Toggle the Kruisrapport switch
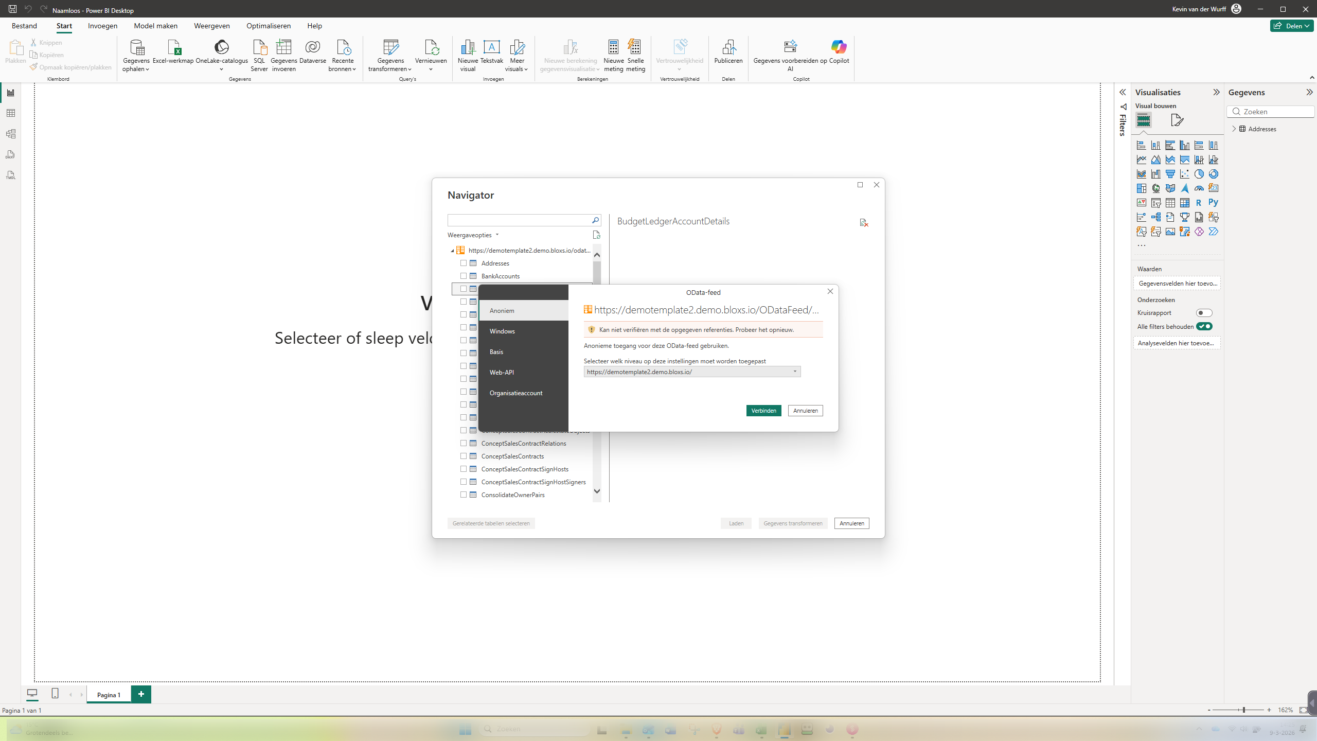Screen dimensions: 1317x741 coord(1204,313)
